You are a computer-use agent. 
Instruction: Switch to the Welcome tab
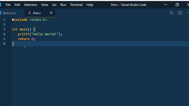coord(9,13)
